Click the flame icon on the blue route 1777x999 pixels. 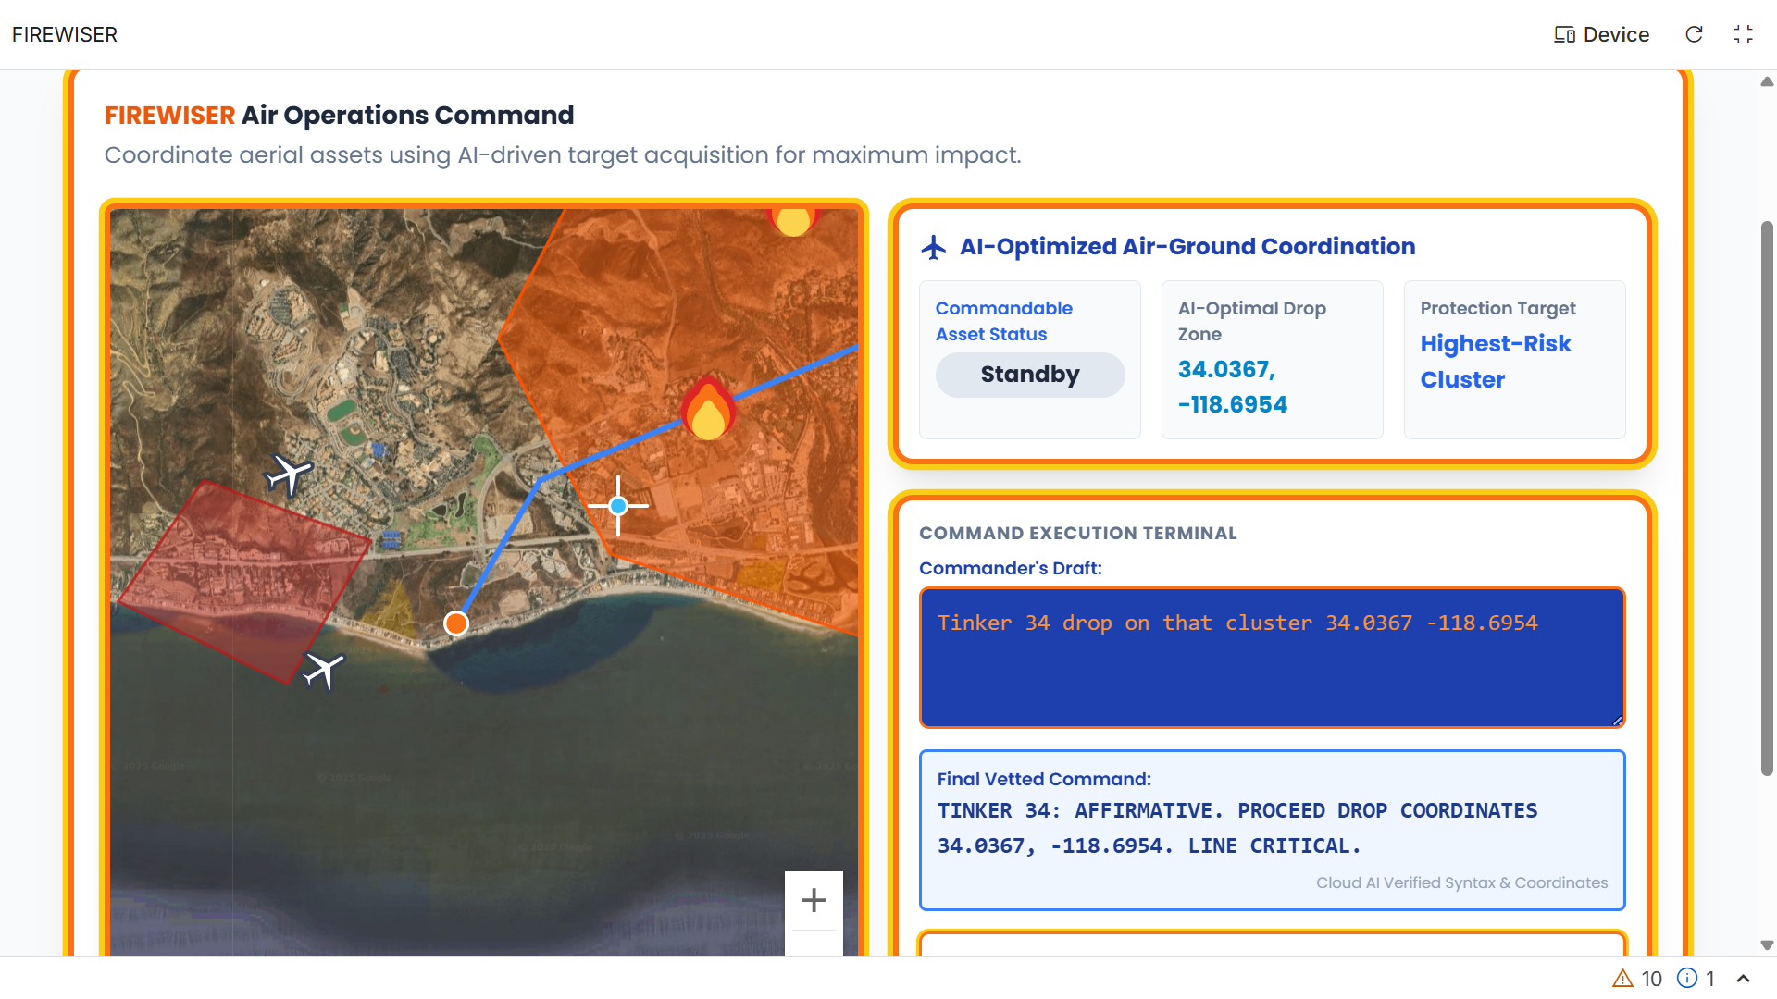pyautogui.click(x=708, y=410)
